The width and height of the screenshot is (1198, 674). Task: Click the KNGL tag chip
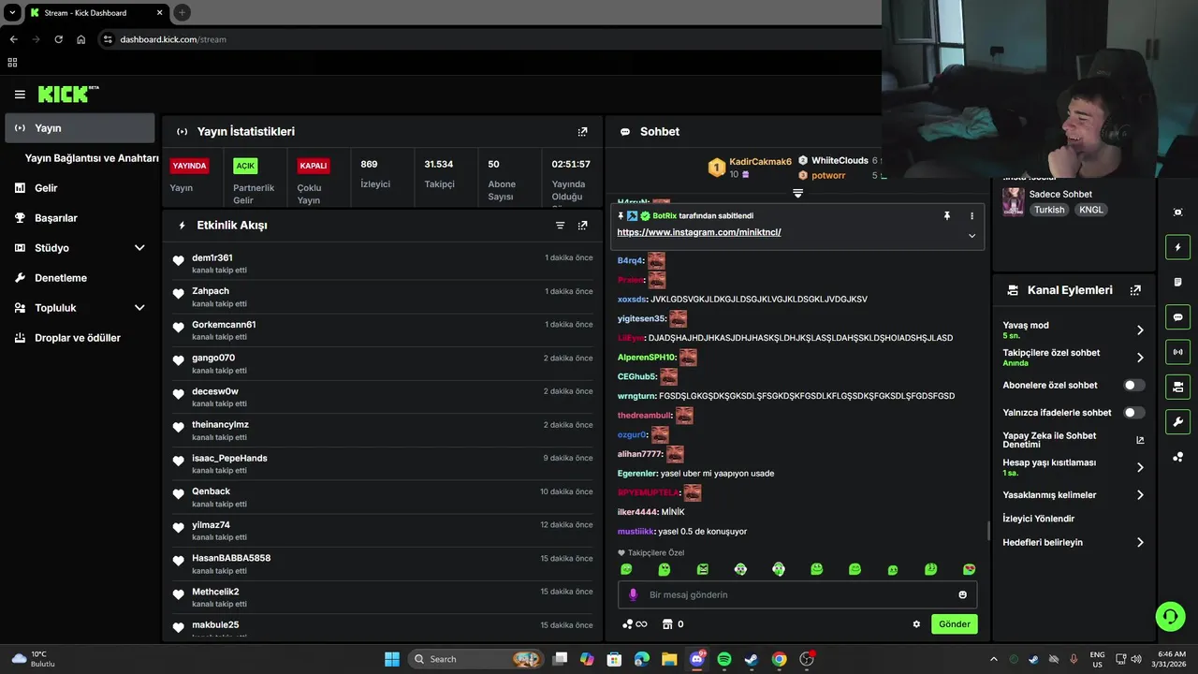coord(1090,210)
